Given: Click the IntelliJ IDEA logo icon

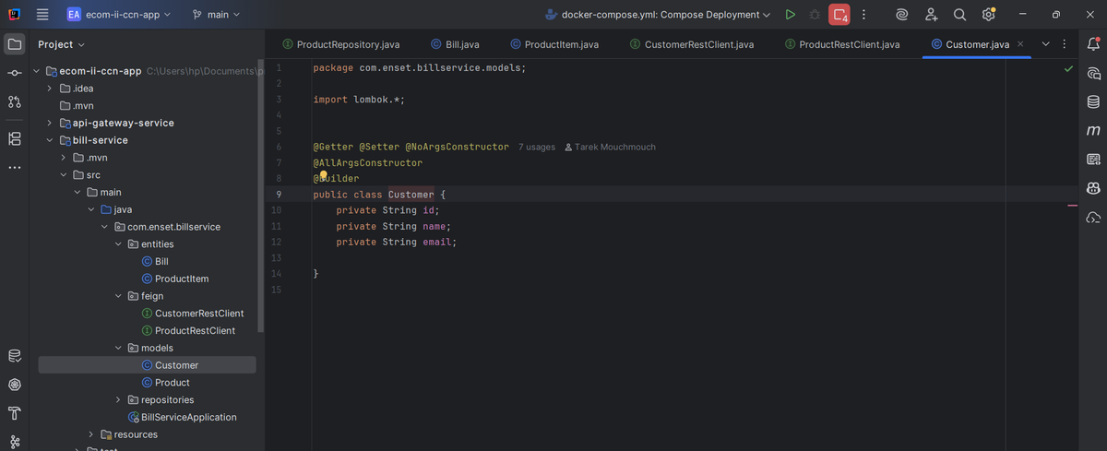Looking at the screenshot, I should [15, 15].
